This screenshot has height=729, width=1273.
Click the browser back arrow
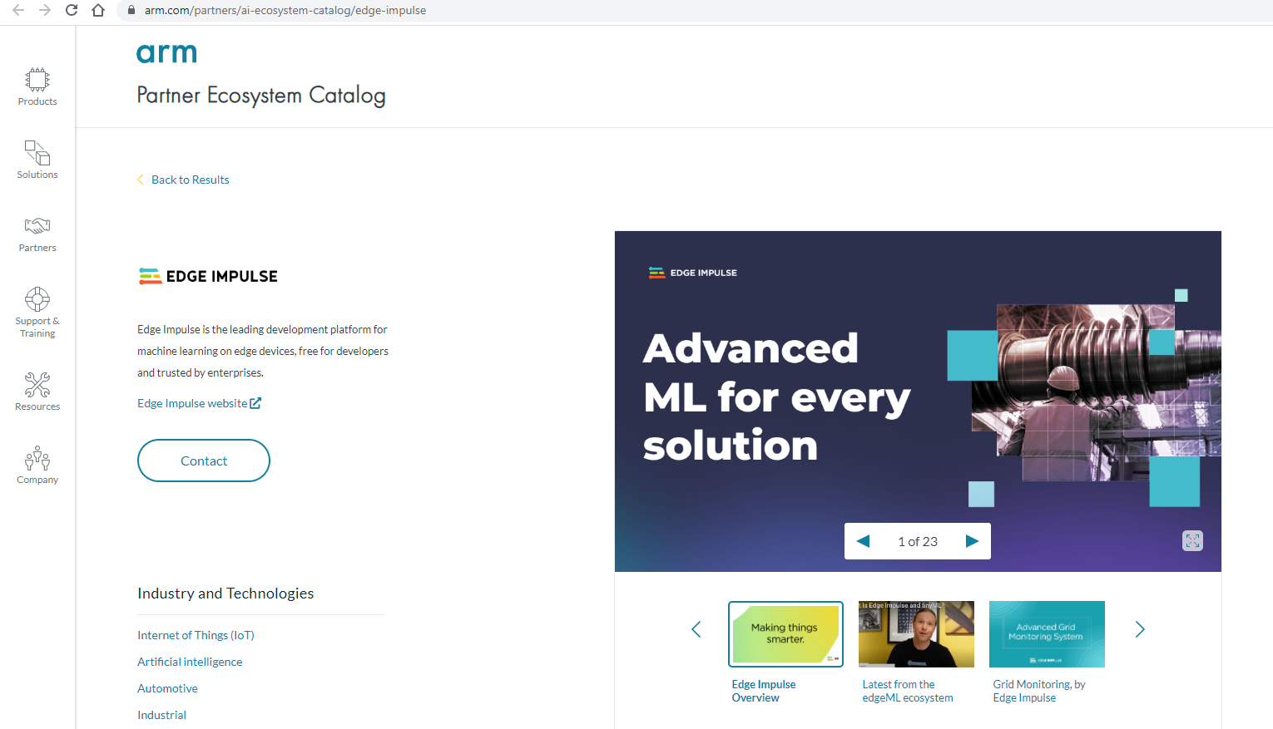[x=18, y=10]
